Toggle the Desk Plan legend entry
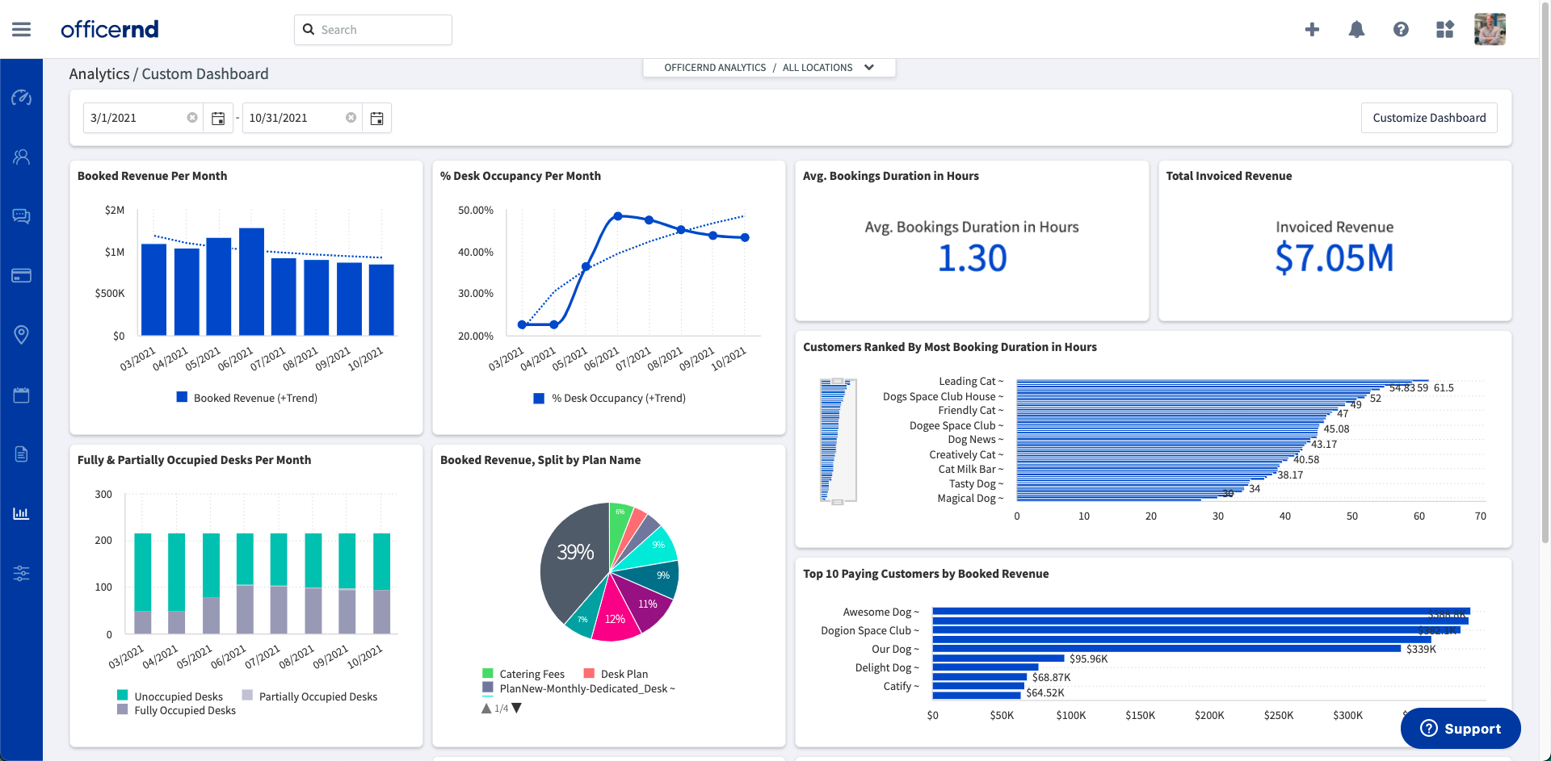This screenshot has width=1551, height=761. (616, 674)
